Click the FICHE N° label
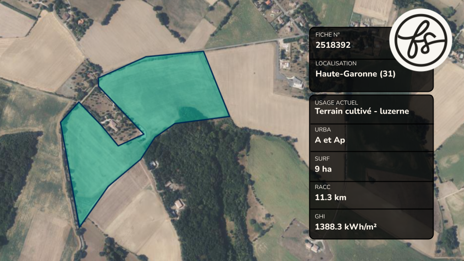 coord(328,35)
